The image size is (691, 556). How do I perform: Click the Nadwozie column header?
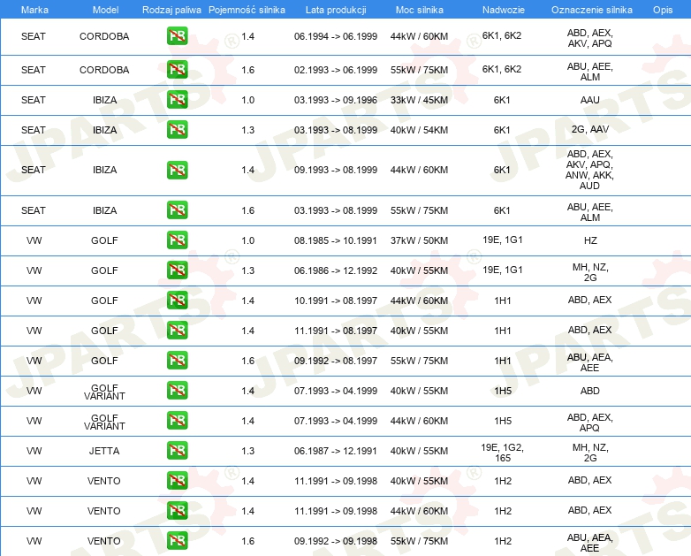pyautogui.click(x=504, y=10)
